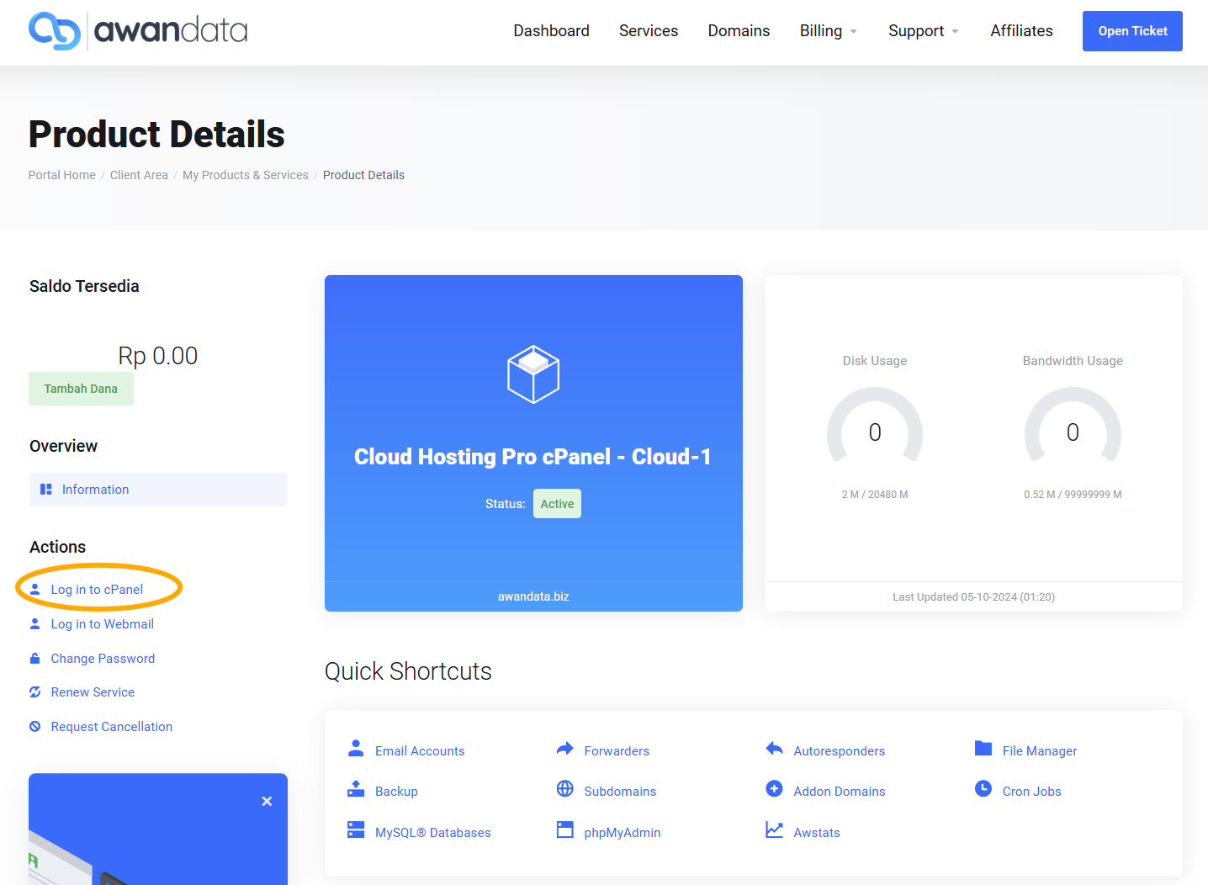Image resolution: width=1208 pixels, height=885 pixels.
Task: Open the Addon Domains shortcut link
Action: [840, 792]
